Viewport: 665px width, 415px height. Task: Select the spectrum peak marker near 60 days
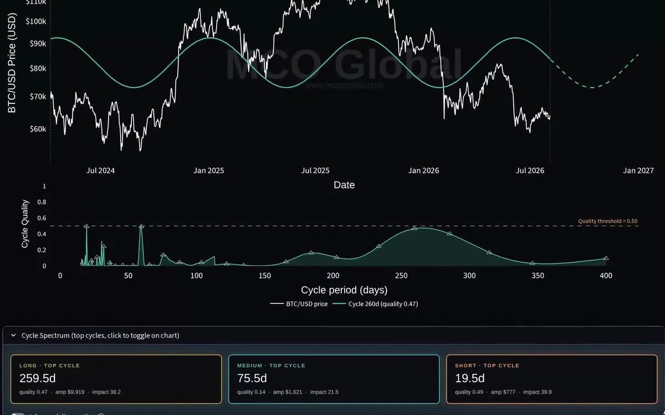(x=141, y=226)
